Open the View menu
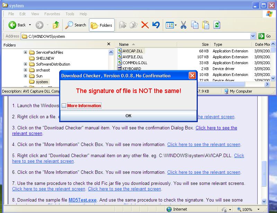This screenshot has width=277, height=213. [x=35, y=14]
